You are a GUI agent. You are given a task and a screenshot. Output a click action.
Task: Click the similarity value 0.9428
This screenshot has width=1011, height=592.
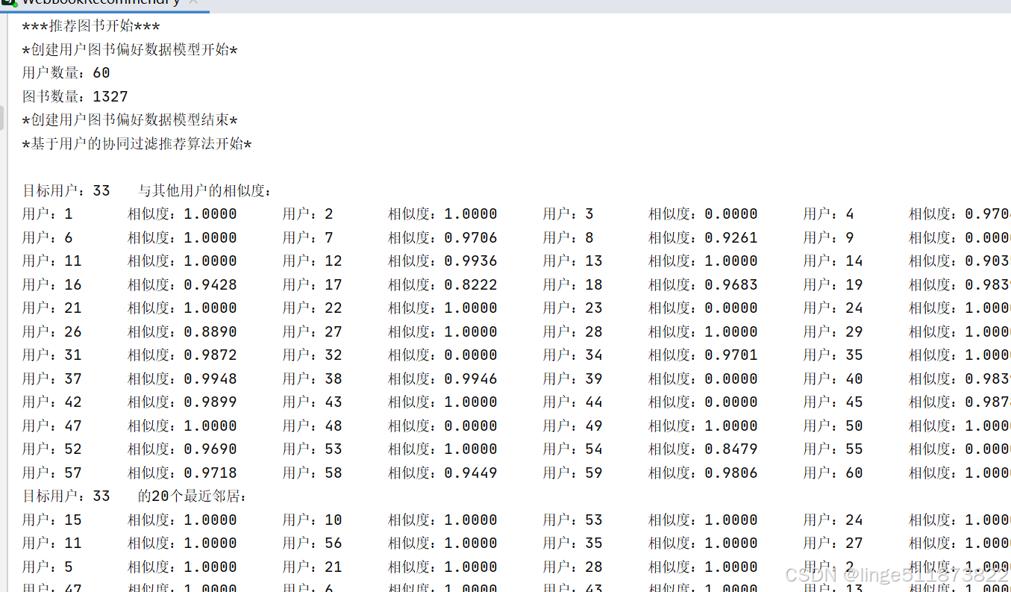pos(210,285)
